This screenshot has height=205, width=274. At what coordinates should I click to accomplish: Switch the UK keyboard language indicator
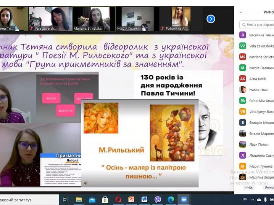245,199
